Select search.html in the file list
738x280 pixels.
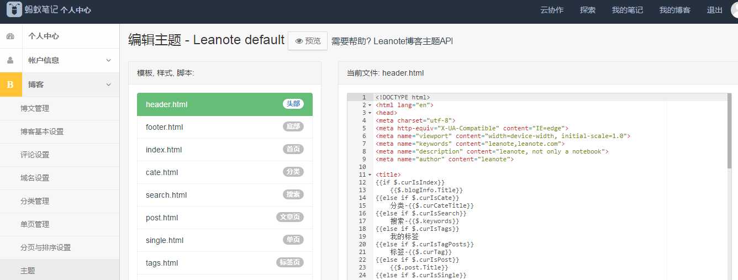tap(225, 195)
